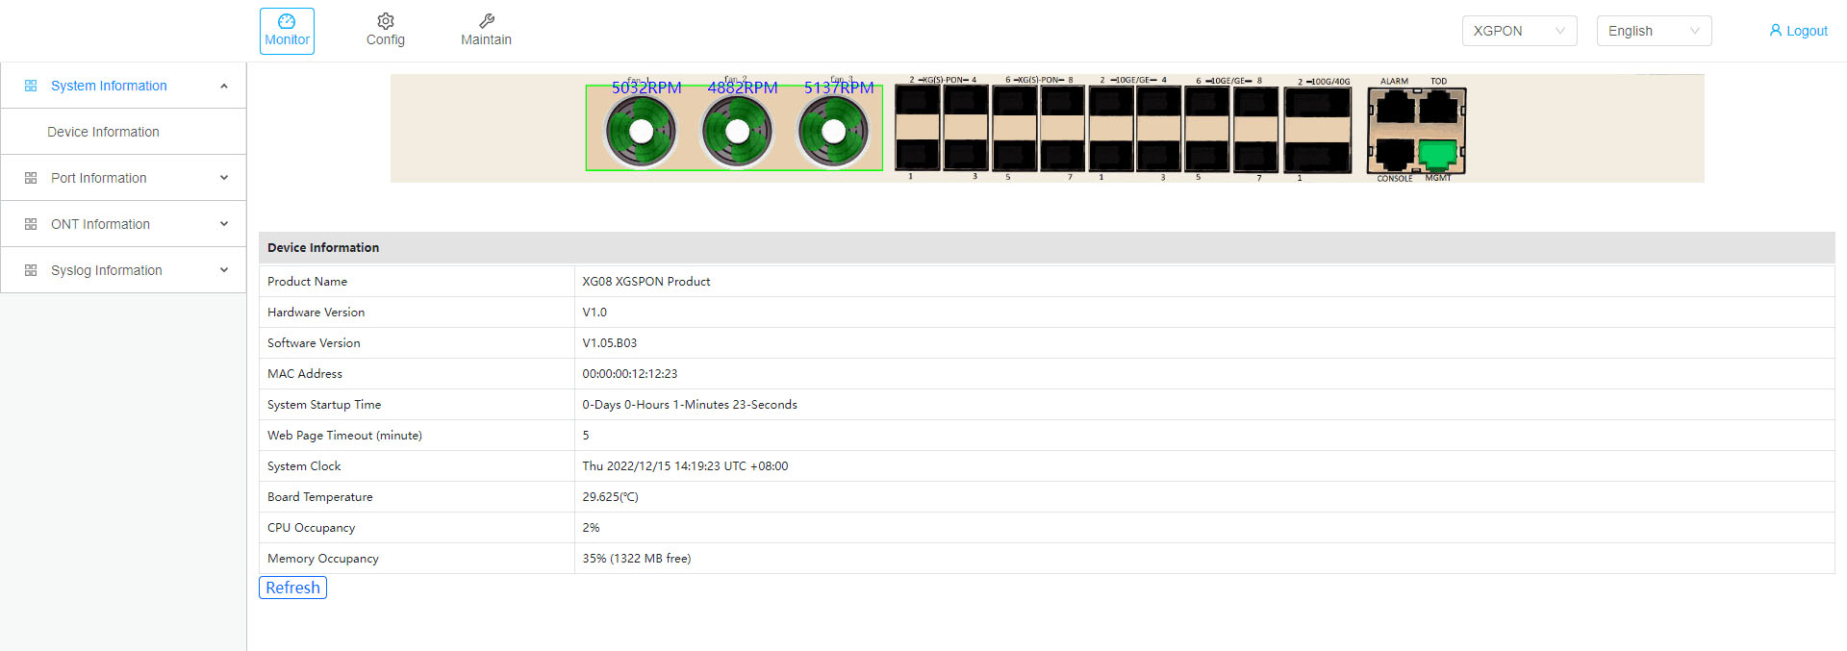Open the Config gear icon
Screen dimensions: 1847x651
(385, 22)
